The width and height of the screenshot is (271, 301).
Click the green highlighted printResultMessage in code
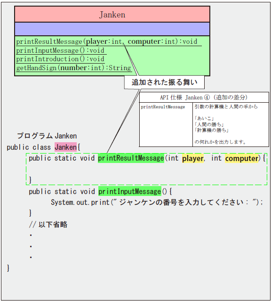(131, 158)
